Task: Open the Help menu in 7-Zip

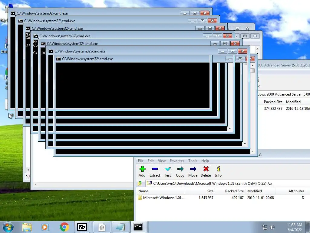Action: point(205,161)
